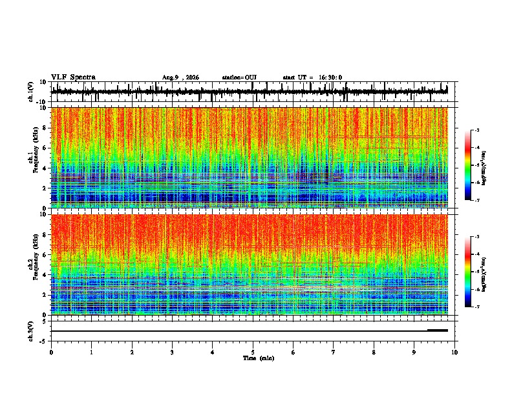The height and width of the screenshot is (395, 512).
Task: Click the "ch.1(V)" axis label
Action: (x=31, y=92)
